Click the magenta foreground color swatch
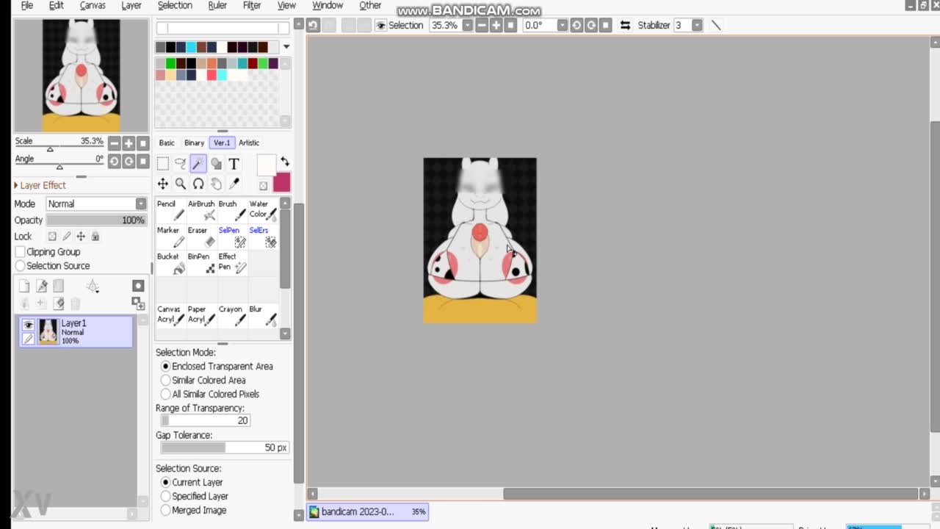 tap(281, 182)
